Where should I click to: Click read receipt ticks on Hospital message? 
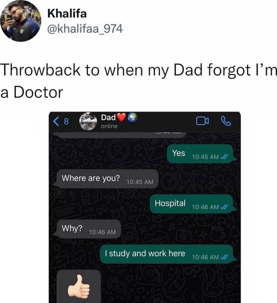[x=224, y=207]
